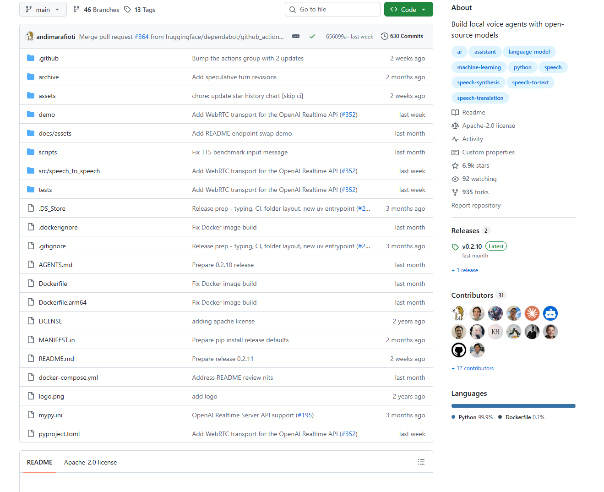The image size is (604, 492).
Task: Click the file icon next to LICENSE
Action: pyautogui.click(x=31, y=321)
